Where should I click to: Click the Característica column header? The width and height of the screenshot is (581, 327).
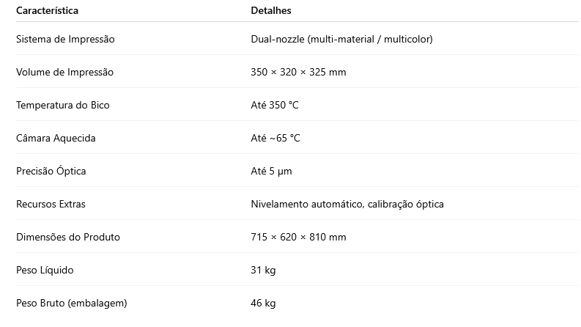[x=47, y=10]
